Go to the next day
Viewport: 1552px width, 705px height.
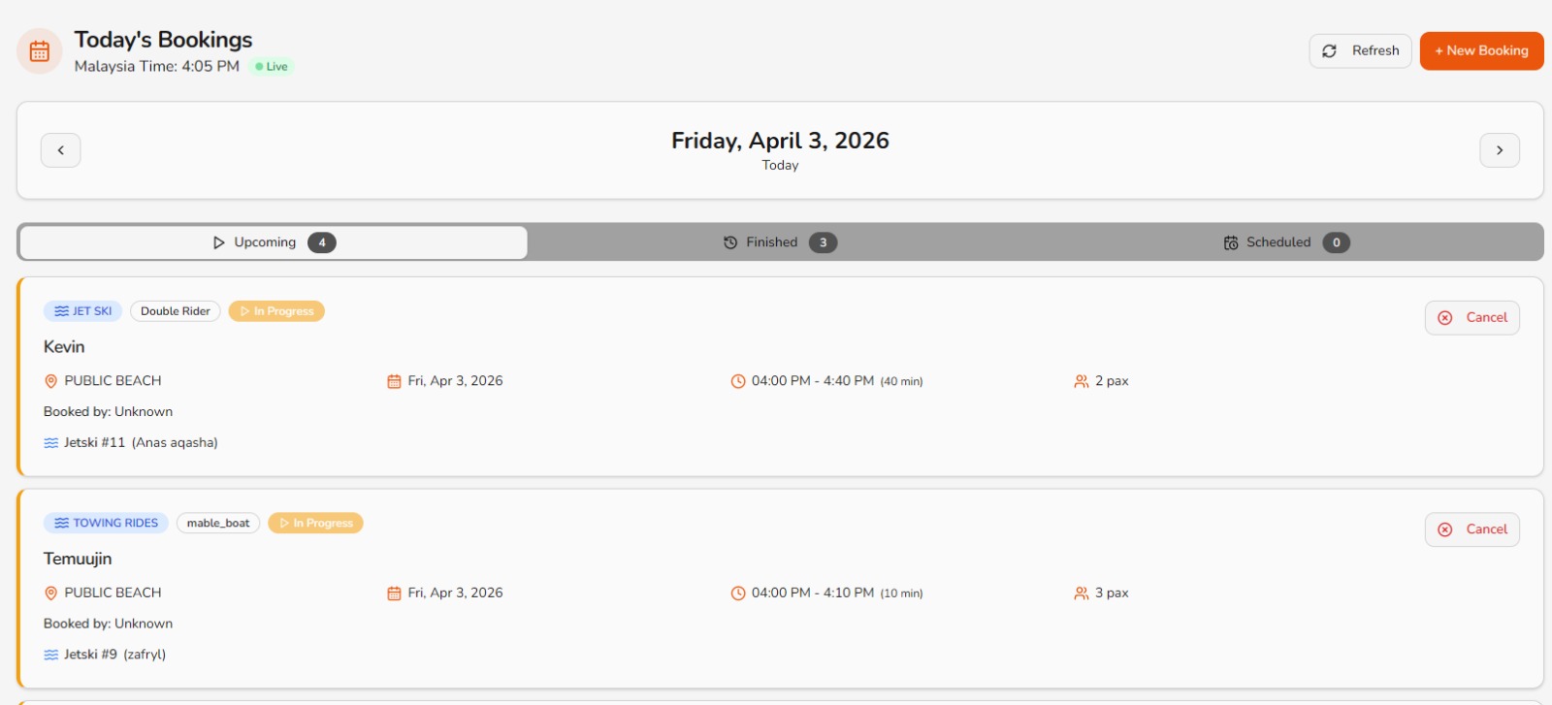pyautogui.click(x=1499, y=150)
